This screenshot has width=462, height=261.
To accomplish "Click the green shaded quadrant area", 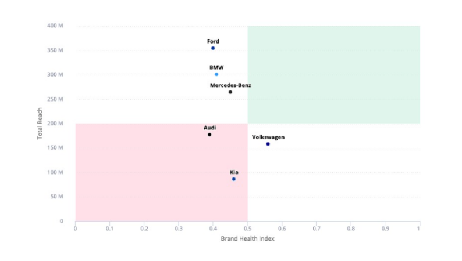I will point(333,74).
